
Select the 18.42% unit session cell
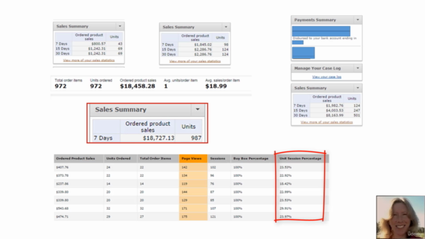[x=286, y=184]
